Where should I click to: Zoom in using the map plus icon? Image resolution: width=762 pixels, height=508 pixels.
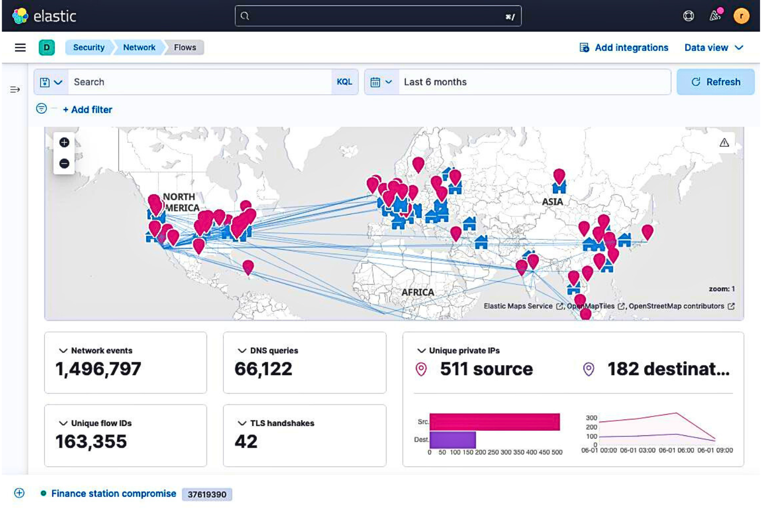pos(64,143)
